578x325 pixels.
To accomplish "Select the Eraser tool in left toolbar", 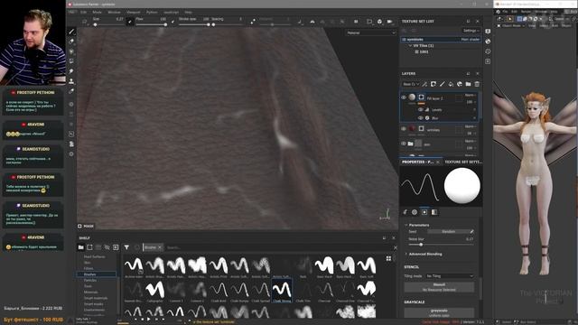I will [71, 42].
